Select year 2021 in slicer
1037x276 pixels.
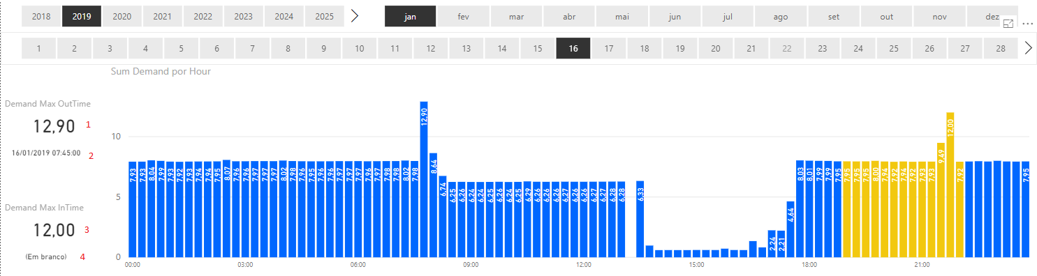(x=162, y=16)
